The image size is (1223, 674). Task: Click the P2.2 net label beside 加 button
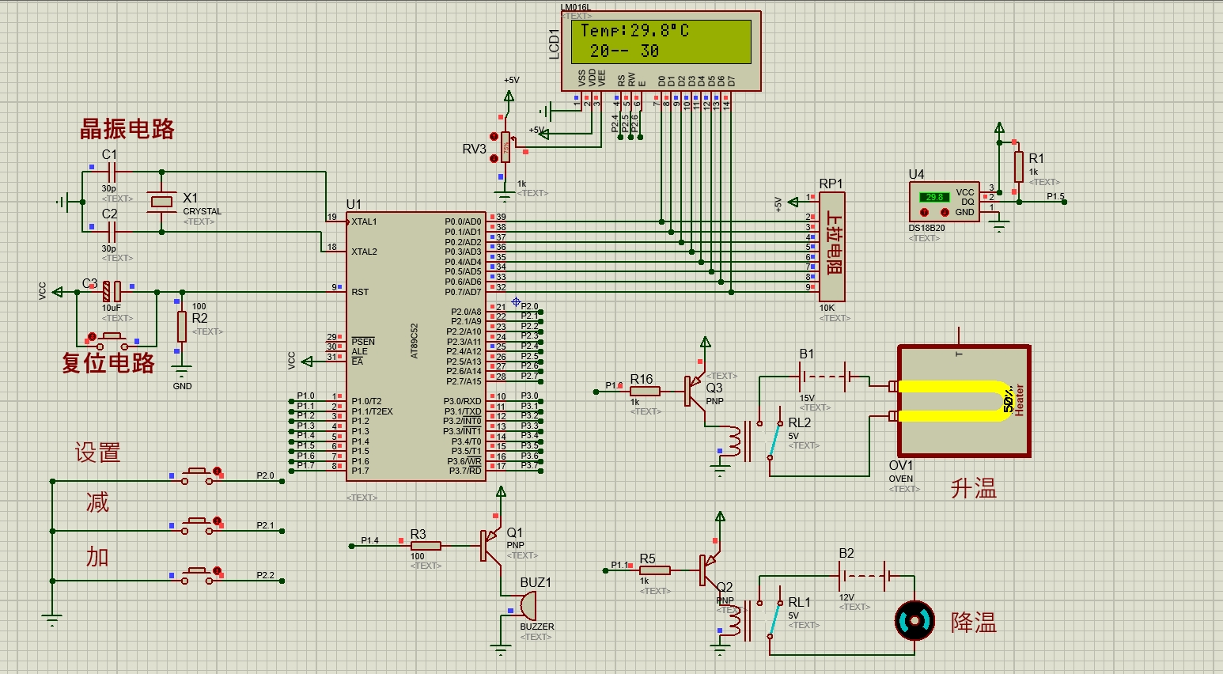pyautogui.click(x=265, y=575)
